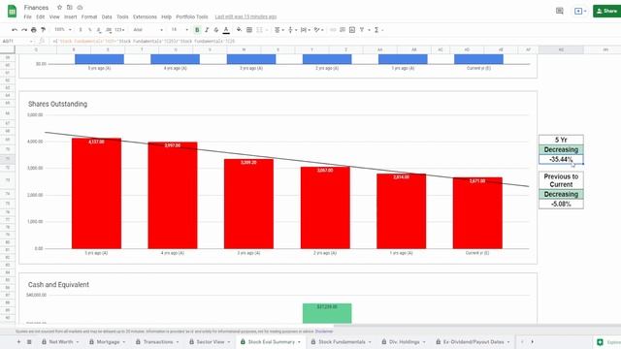Decrease decimal places
The width and height of the screenshot is (621, 349).
pos(99,30)
